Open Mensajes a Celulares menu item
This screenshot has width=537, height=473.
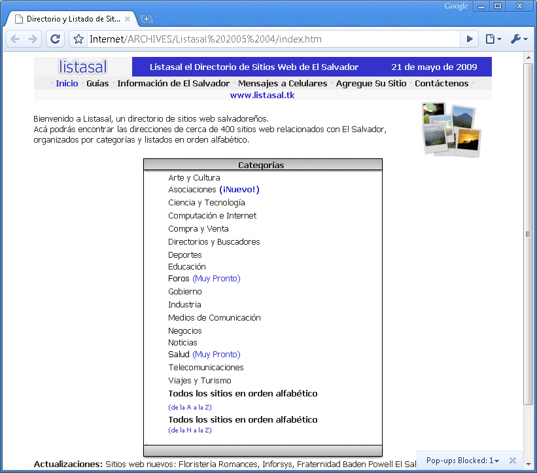(283, 83)
